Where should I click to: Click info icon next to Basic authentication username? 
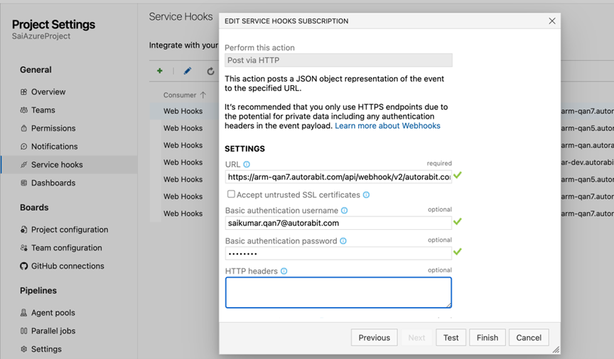(344, 211)
